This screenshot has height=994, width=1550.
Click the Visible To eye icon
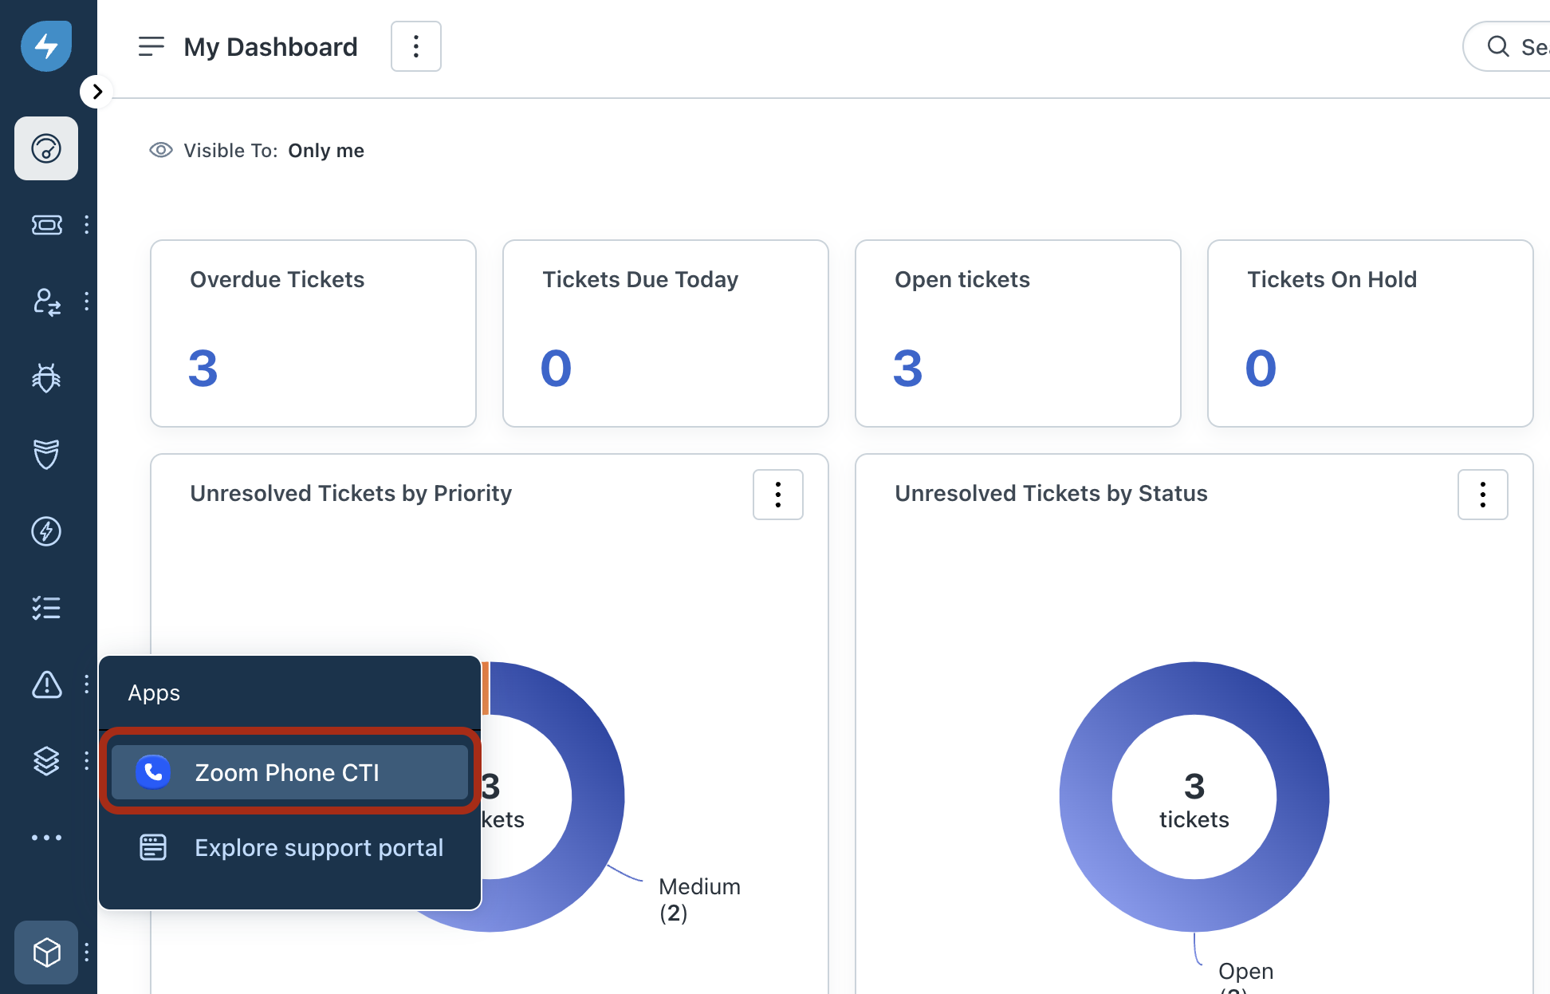[x=161, y=150]
